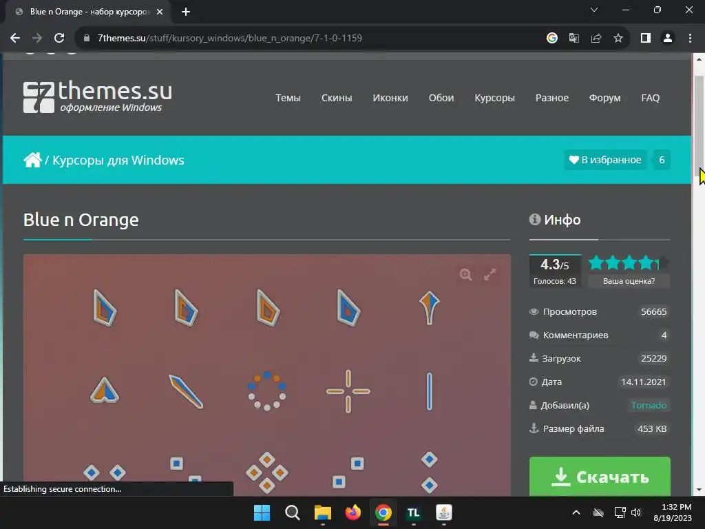Go back with the browser back arrow
705x529 pixels.
pos(15,39)
